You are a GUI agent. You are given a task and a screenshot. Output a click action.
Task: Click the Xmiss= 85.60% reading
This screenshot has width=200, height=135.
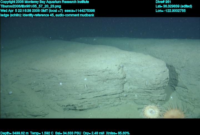[117, 133]
